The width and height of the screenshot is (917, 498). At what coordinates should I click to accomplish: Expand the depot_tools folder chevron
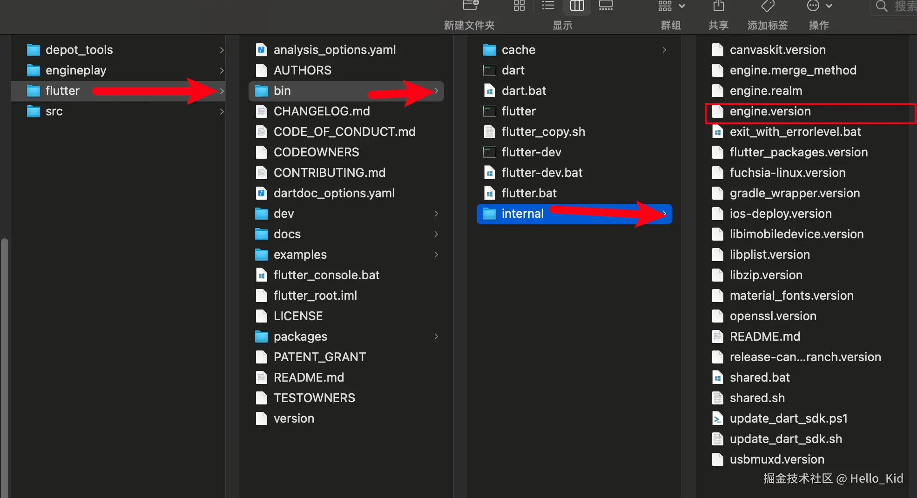tap(222, 50)
